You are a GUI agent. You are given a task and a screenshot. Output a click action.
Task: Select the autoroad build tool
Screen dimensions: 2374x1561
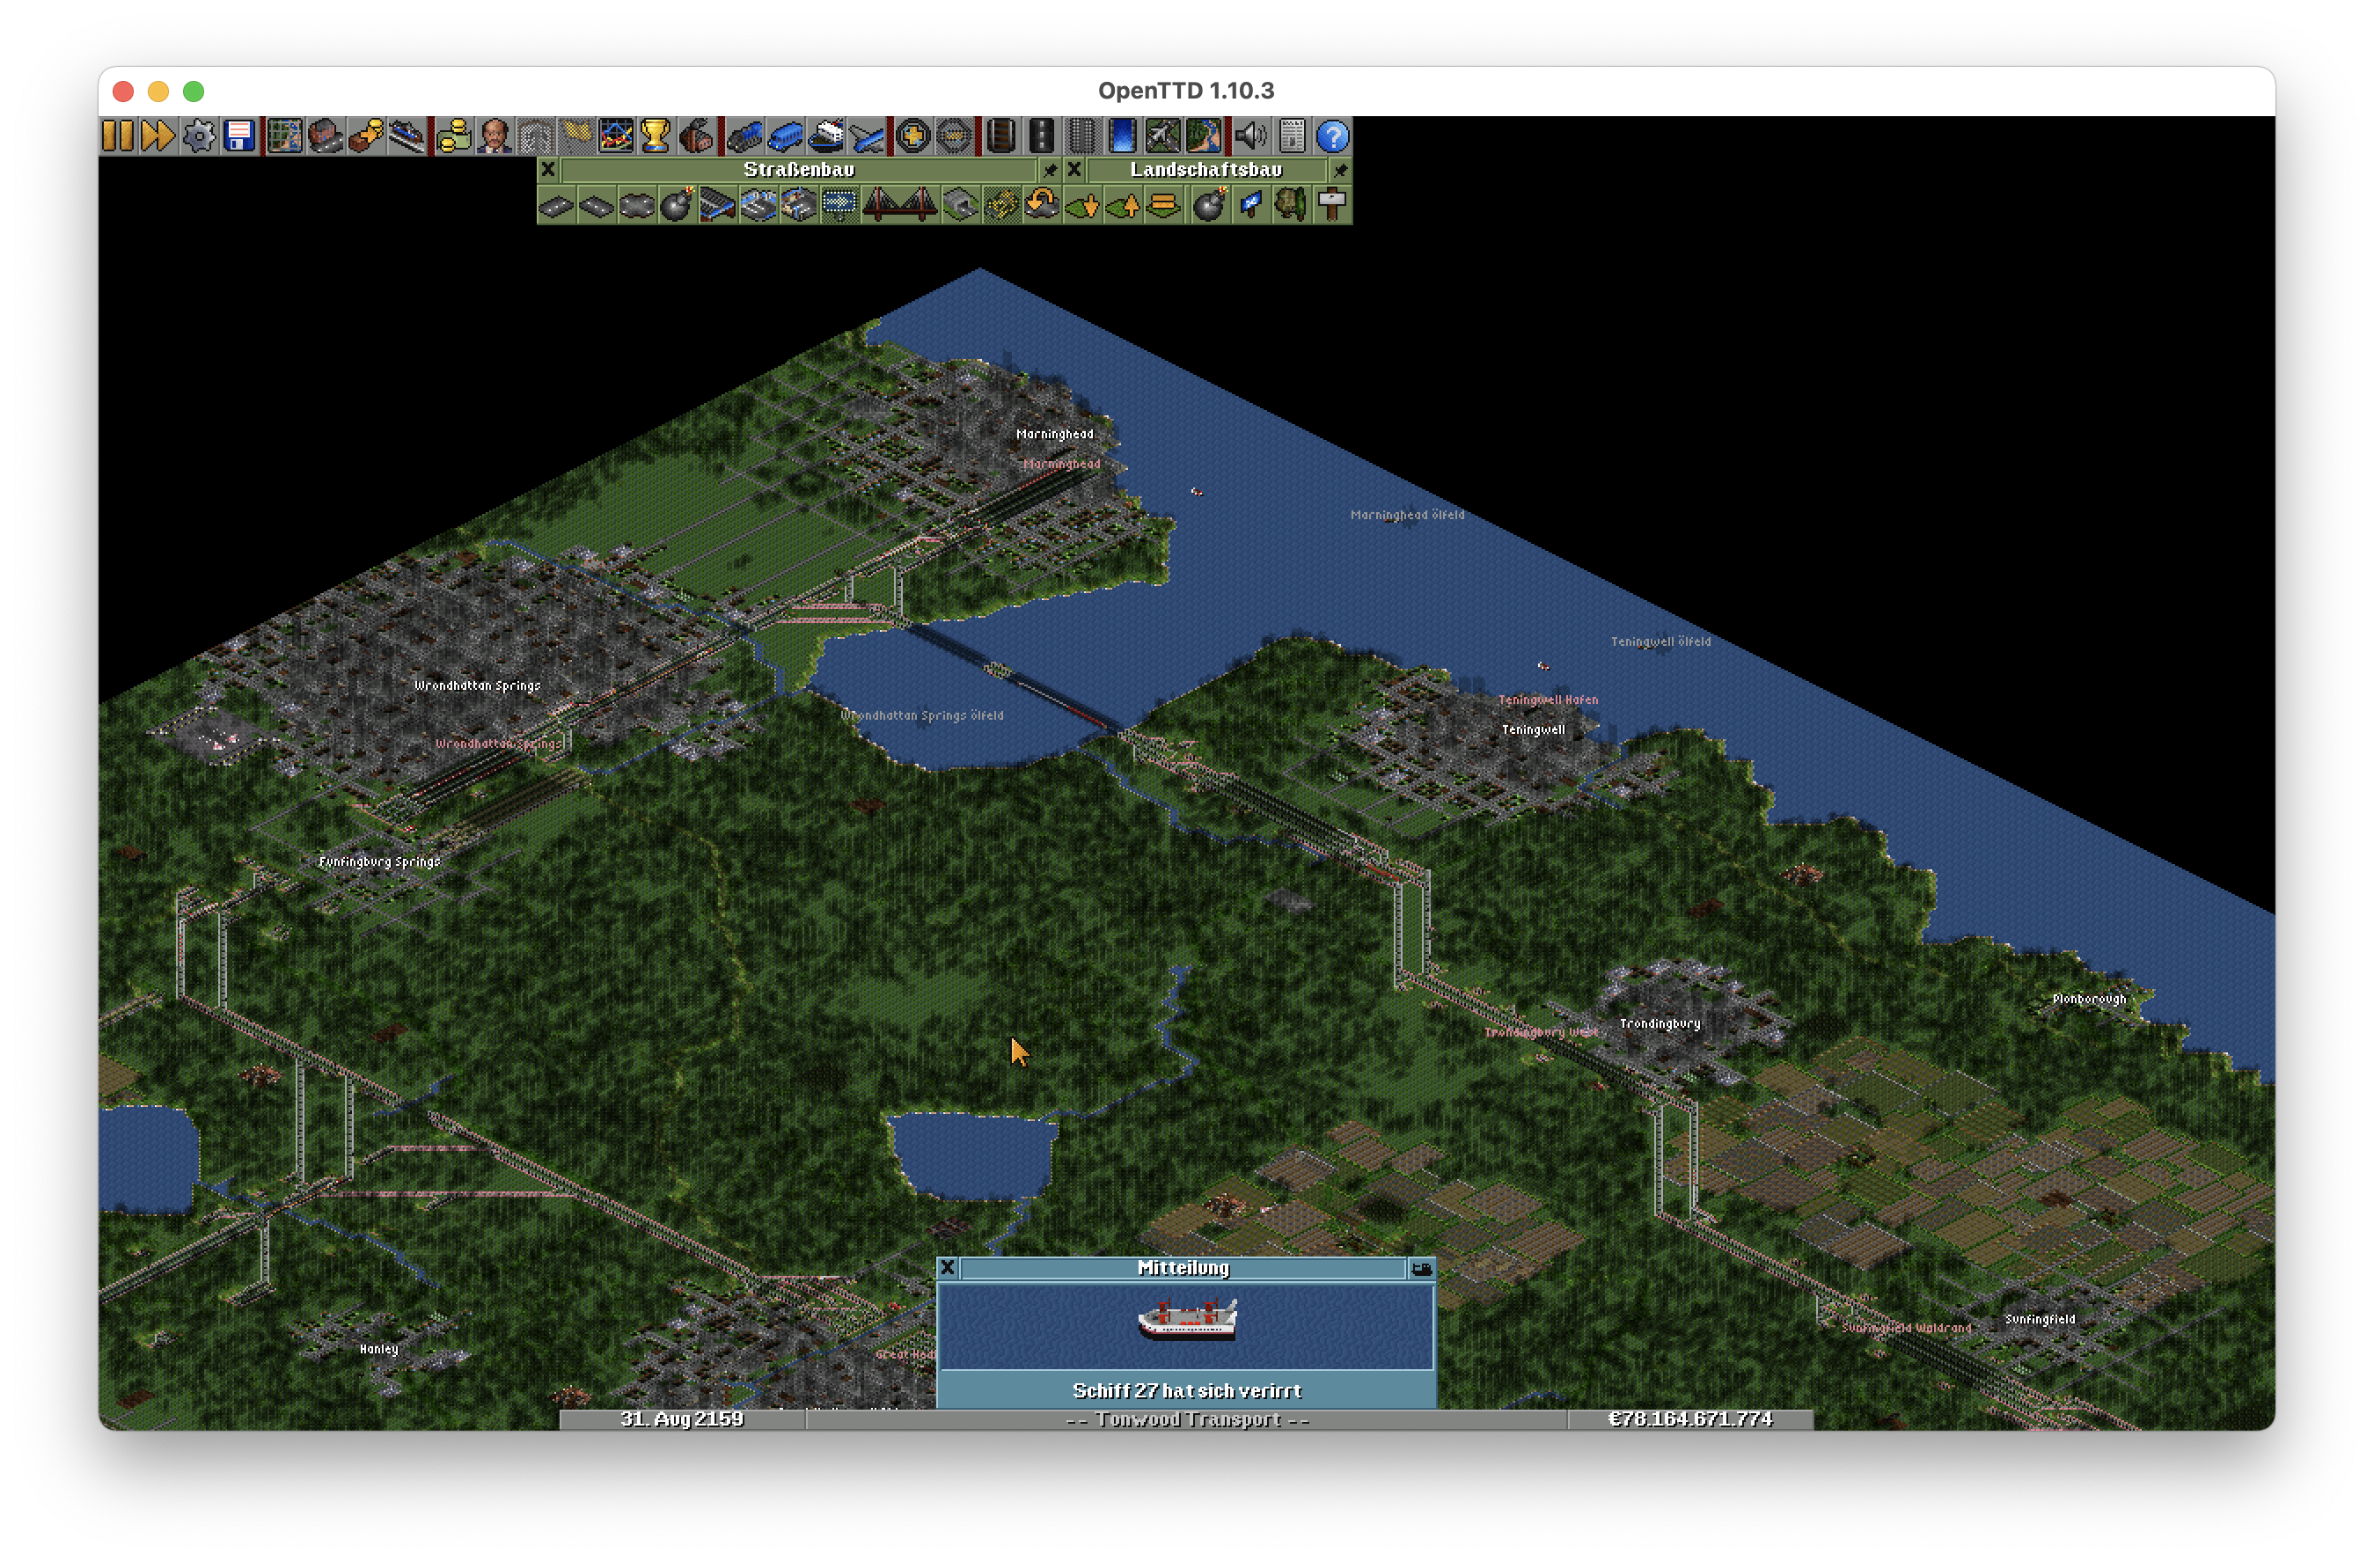point(637,206)
